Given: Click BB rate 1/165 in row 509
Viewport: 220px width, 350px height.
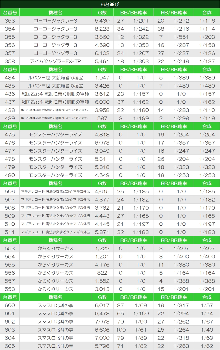Looking at the screenshot, I should pos(140,216).
